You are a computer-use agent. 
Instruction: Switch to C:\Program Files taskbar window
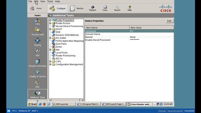[89, 104]
